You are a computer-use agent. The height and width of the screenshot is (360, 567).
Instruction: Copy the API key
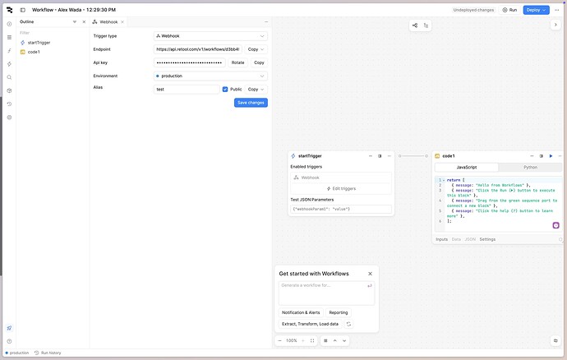point(259,62)
